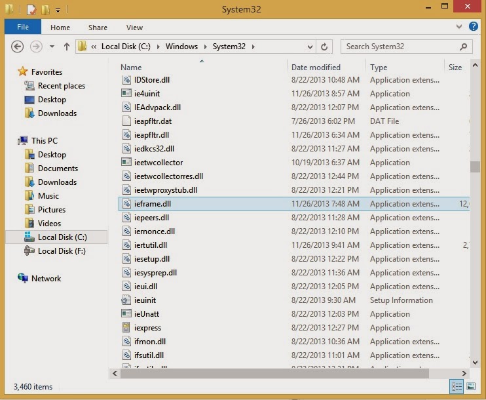The height and width of the screenshot is (400, 486).
Task: Open the Music folder
Action: 48,196
